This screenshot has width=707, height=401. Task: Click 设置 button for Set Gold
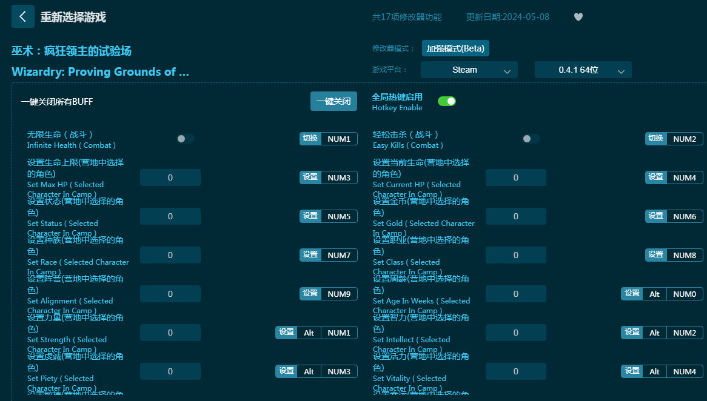(x=656, y=216)
